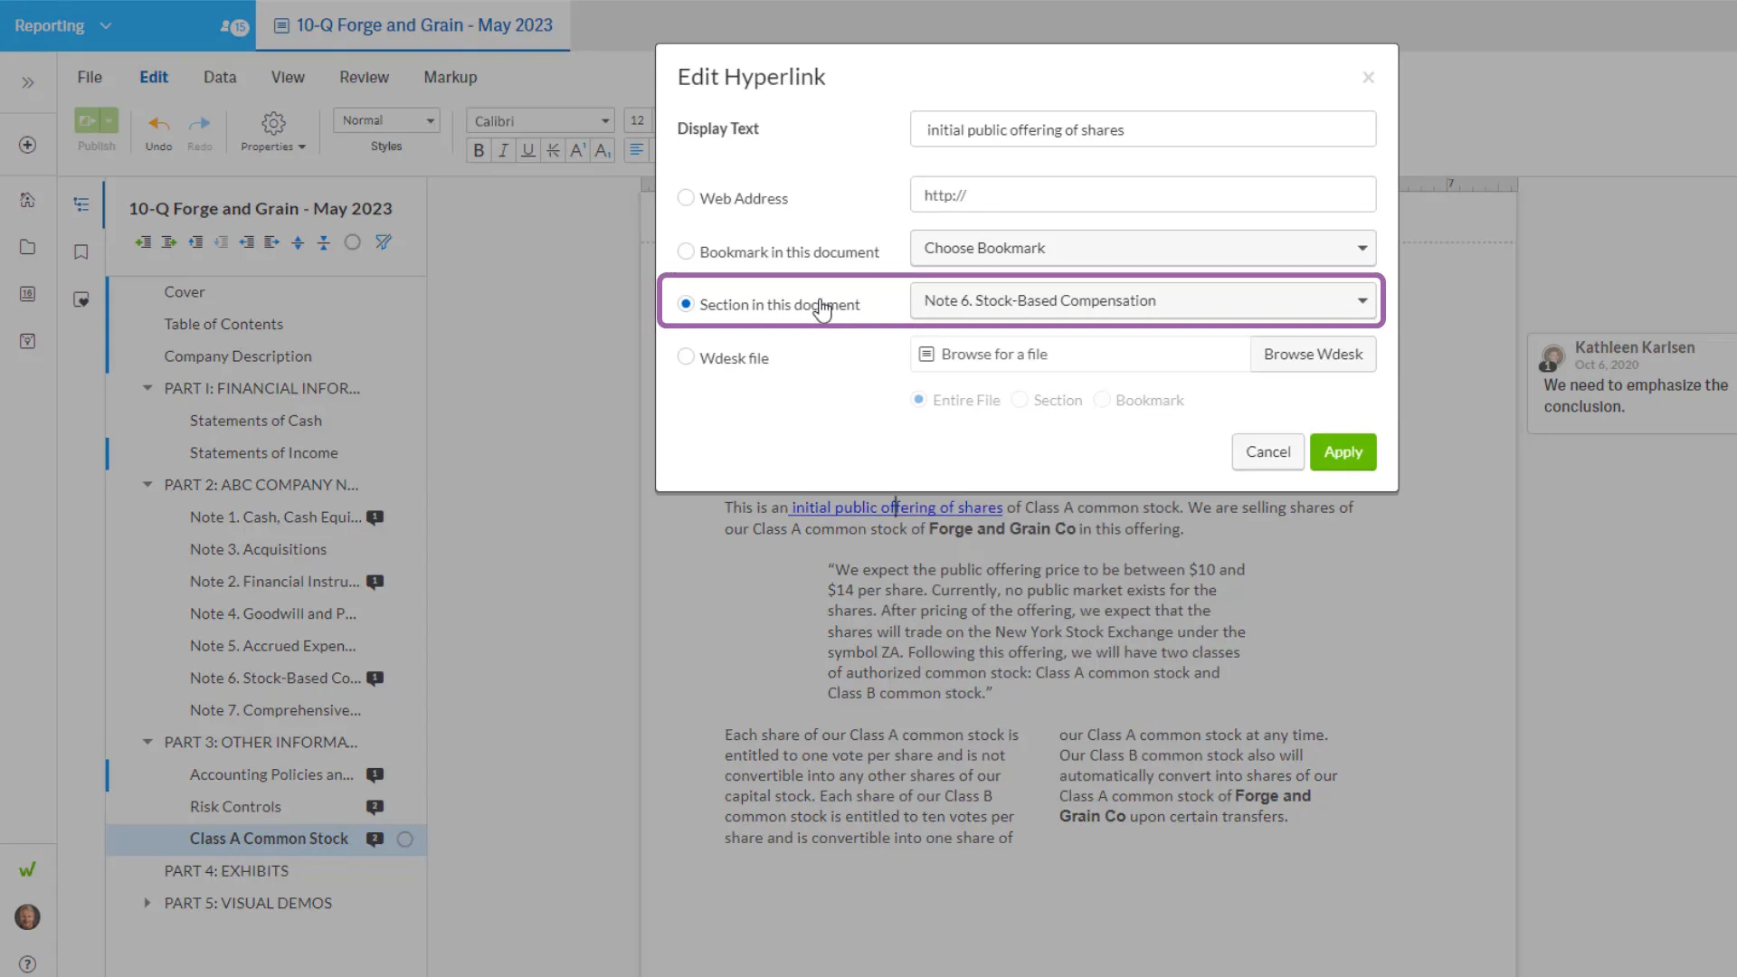The width and height of the screenshot is (1737, 977).
Task: Click the underline formatting icon
Action: [x=528, y=150]
